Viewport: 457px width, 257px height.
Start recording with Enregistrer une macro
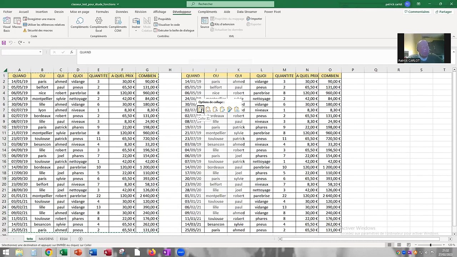click(x=39, y=19)
